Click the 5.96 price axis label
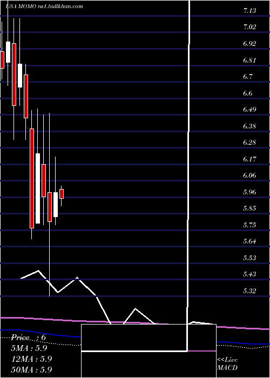 249,192
